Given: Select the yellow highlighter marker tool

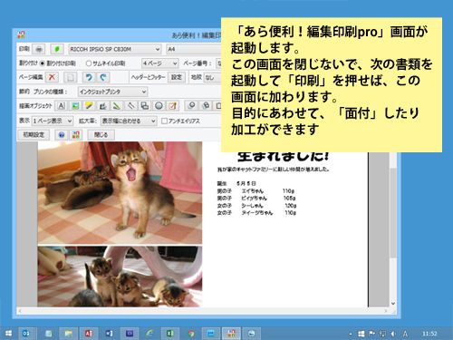Looking at the screenshot, I should point(89,106).
